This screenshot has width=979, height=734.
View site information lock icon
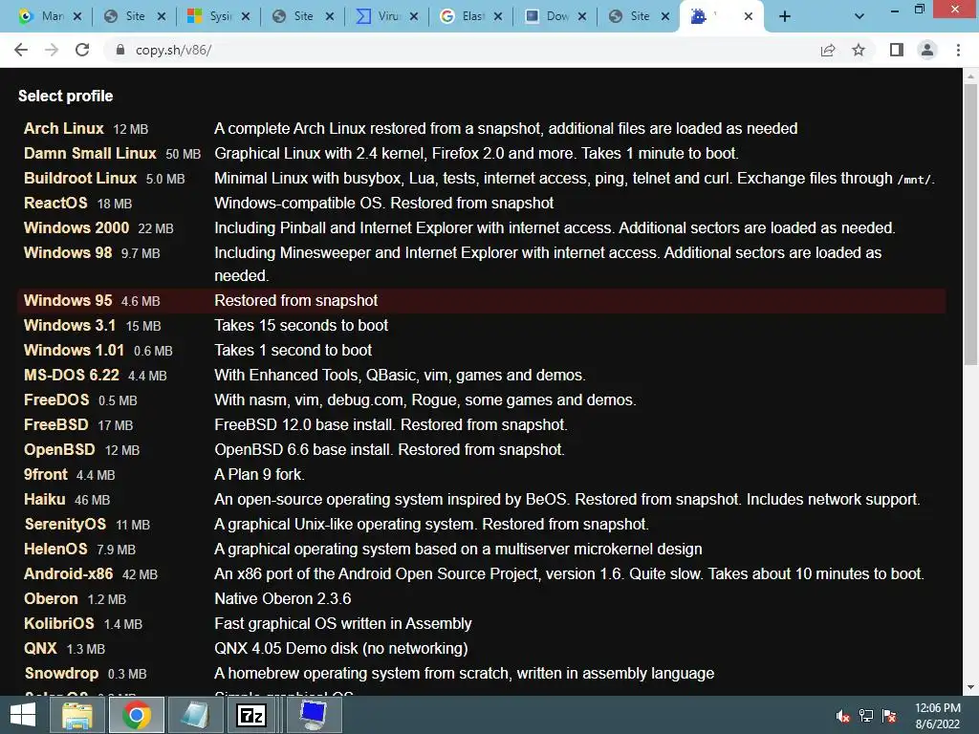120,50
